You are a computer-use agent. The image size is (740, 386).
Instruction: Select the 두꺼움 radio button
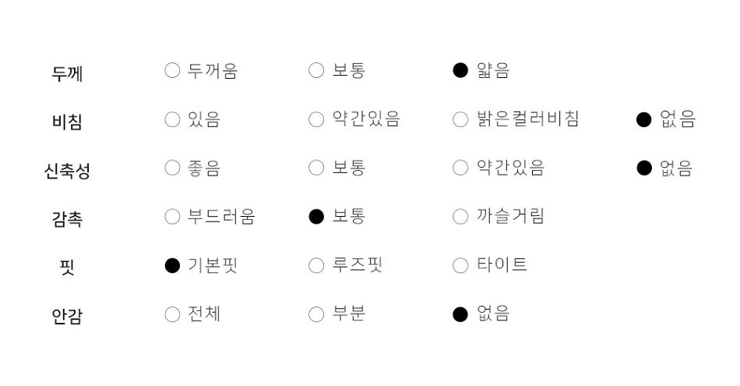tap(172, 70)
